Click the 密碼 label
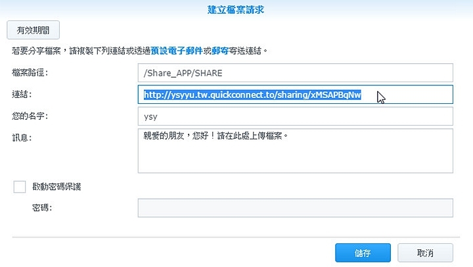The width and height of the screenshot is (473, 267). coord(42,208)
